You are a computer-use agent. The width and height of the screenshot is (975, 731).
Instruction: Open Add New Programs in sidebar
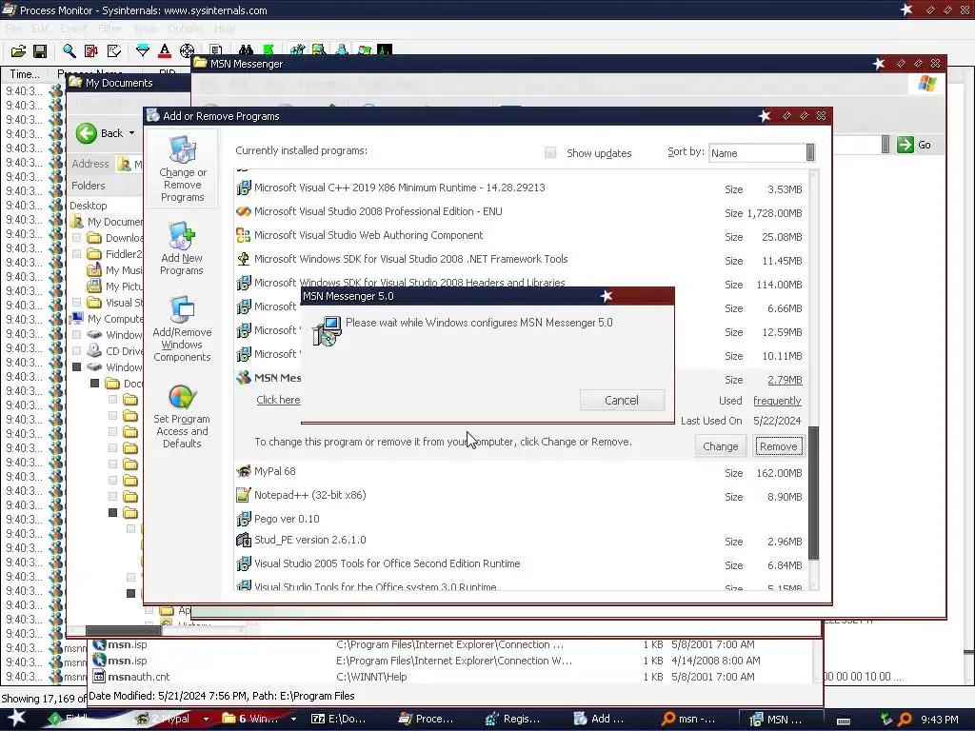tap(182, 248)
